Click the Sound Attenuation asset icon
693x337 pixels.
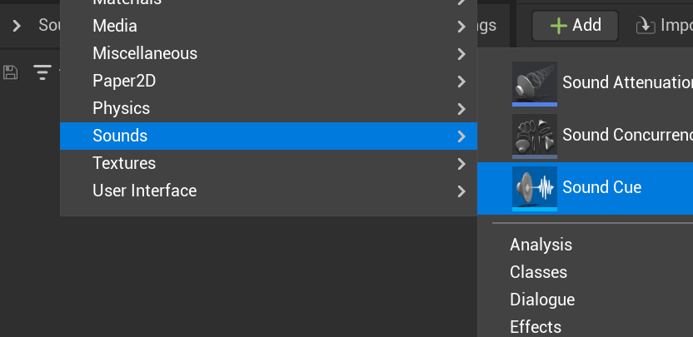pyautogui.click(x=535, y=82)
